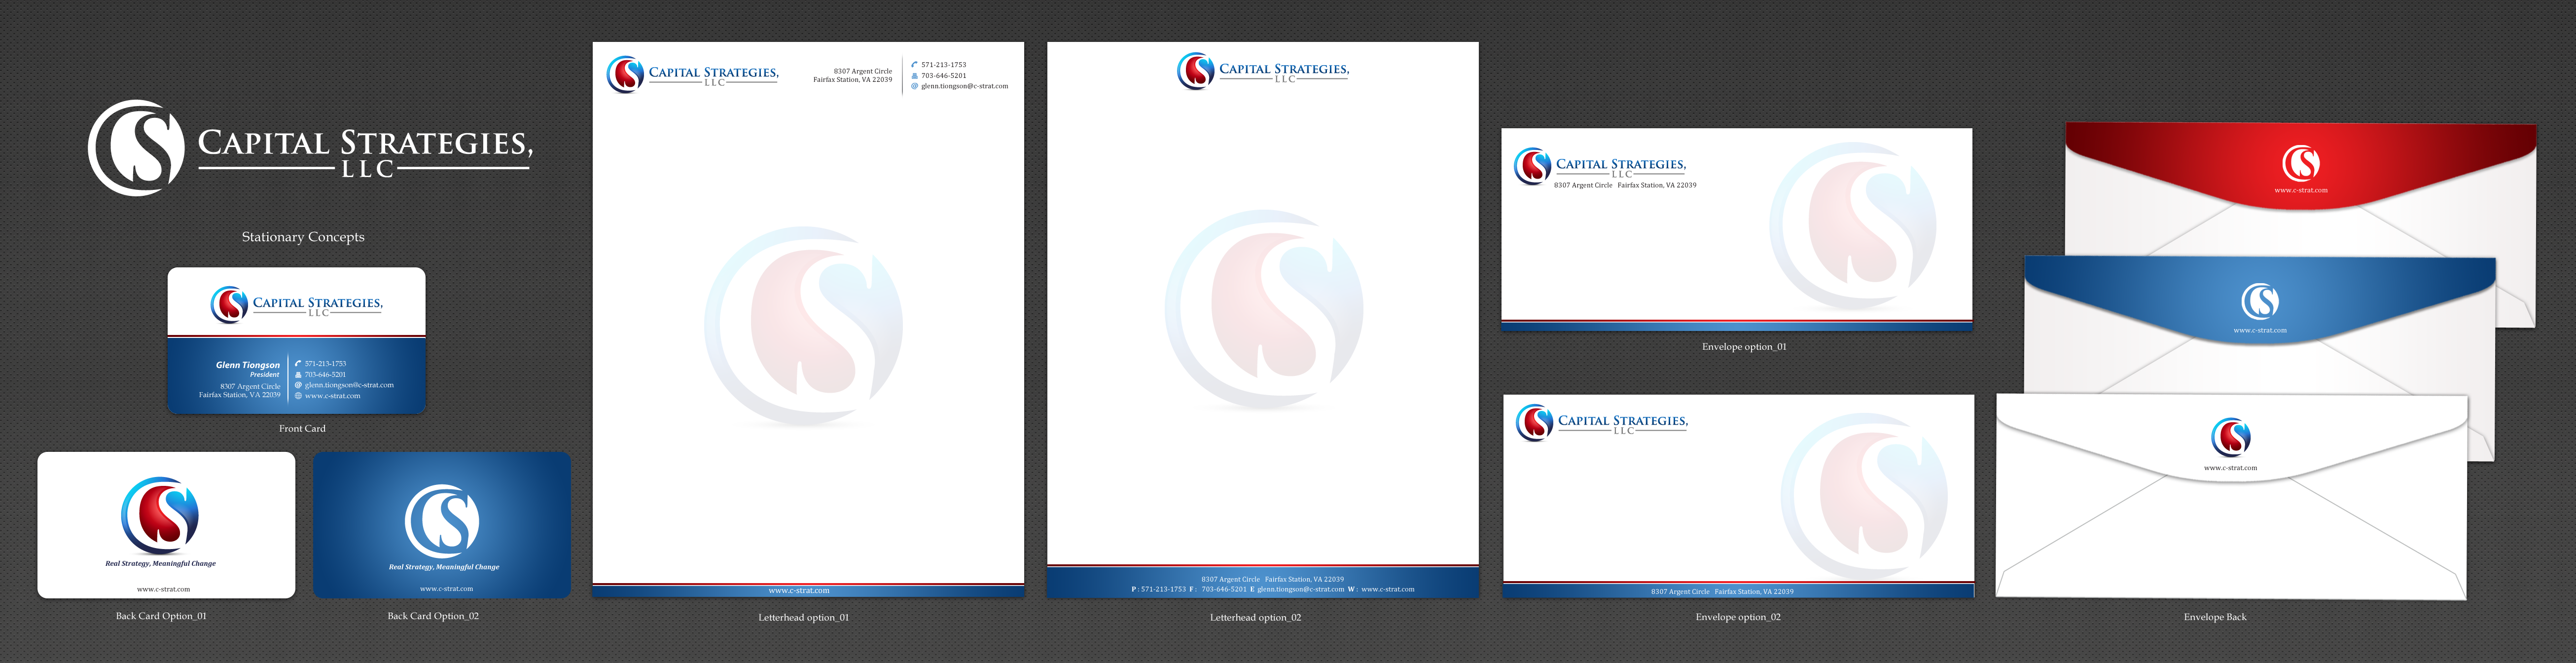This screenshot has width=2576, height=663.
Task: Click the 3D CS logo on Back Card Option_01
Action: coord(160,516)
